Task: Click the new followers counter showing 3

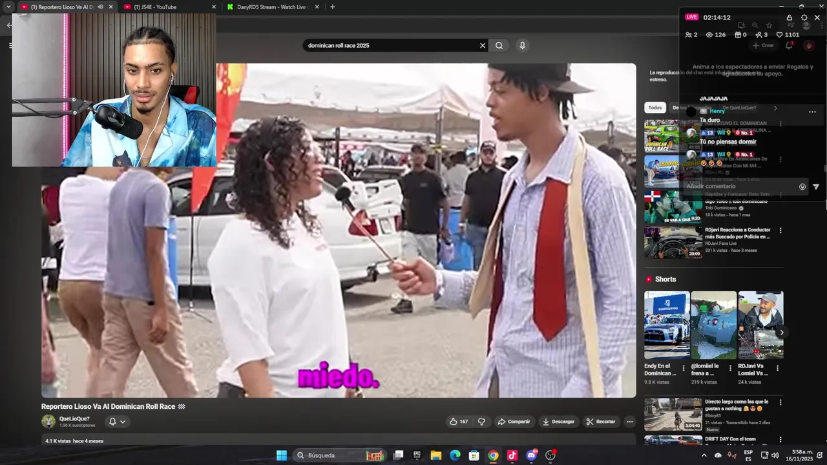Action: pos(761,35)
